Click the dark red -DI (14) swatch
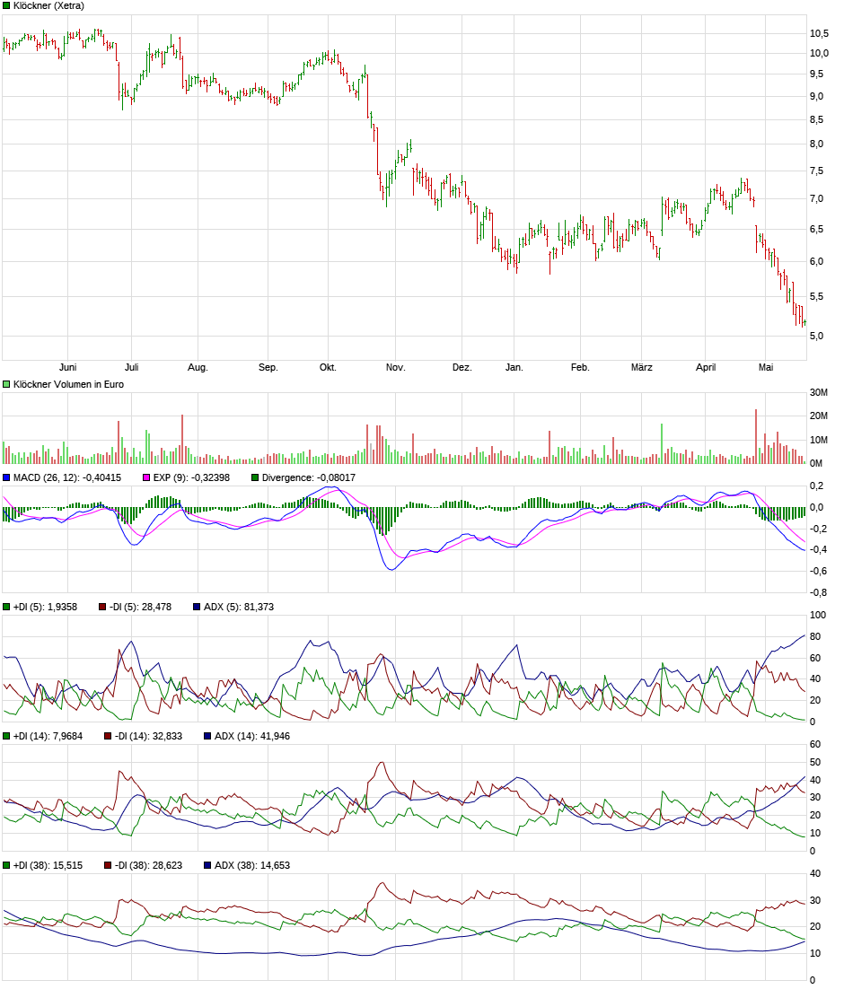The image size is (844, 989). [x=108, y=736]
